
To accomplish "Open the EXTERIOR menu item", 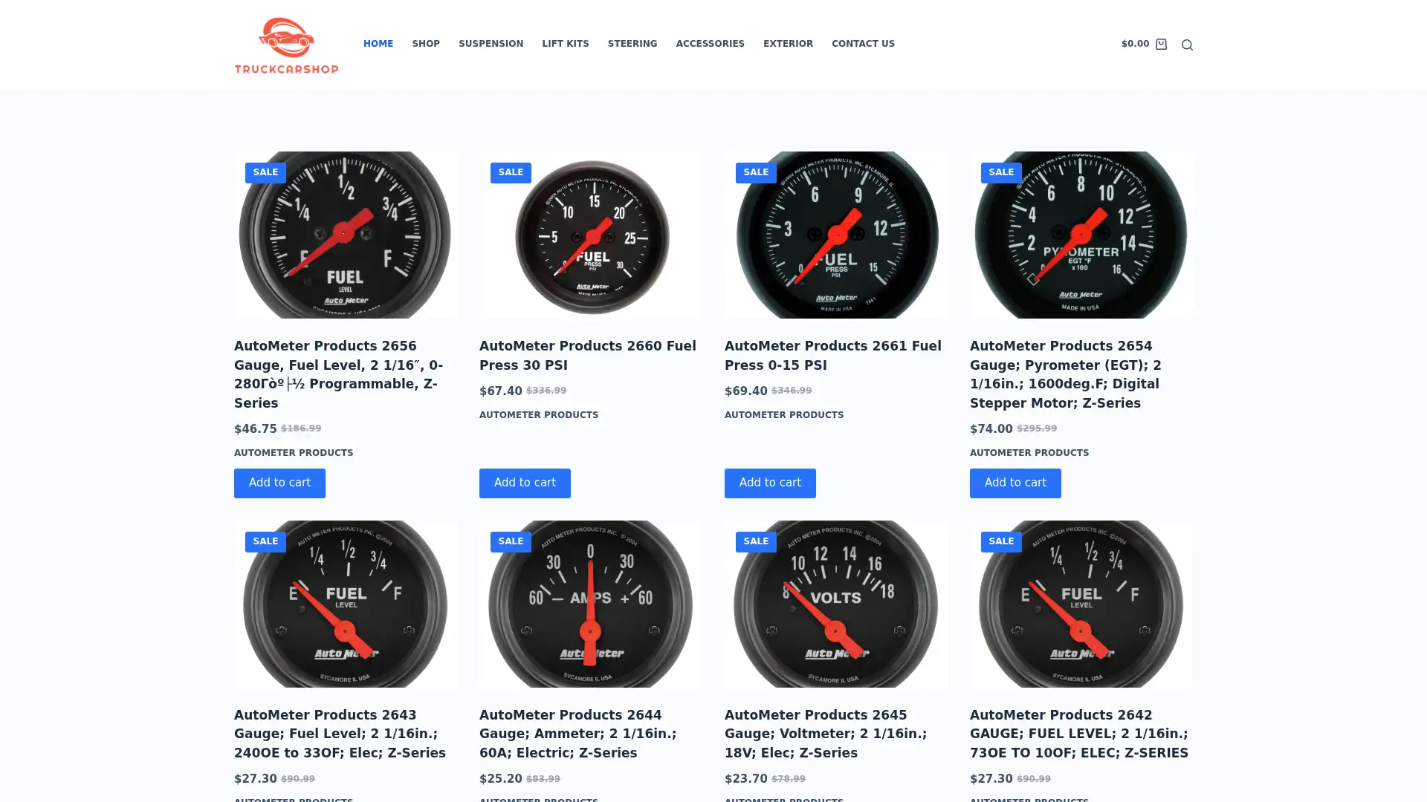I will (788, 44).
